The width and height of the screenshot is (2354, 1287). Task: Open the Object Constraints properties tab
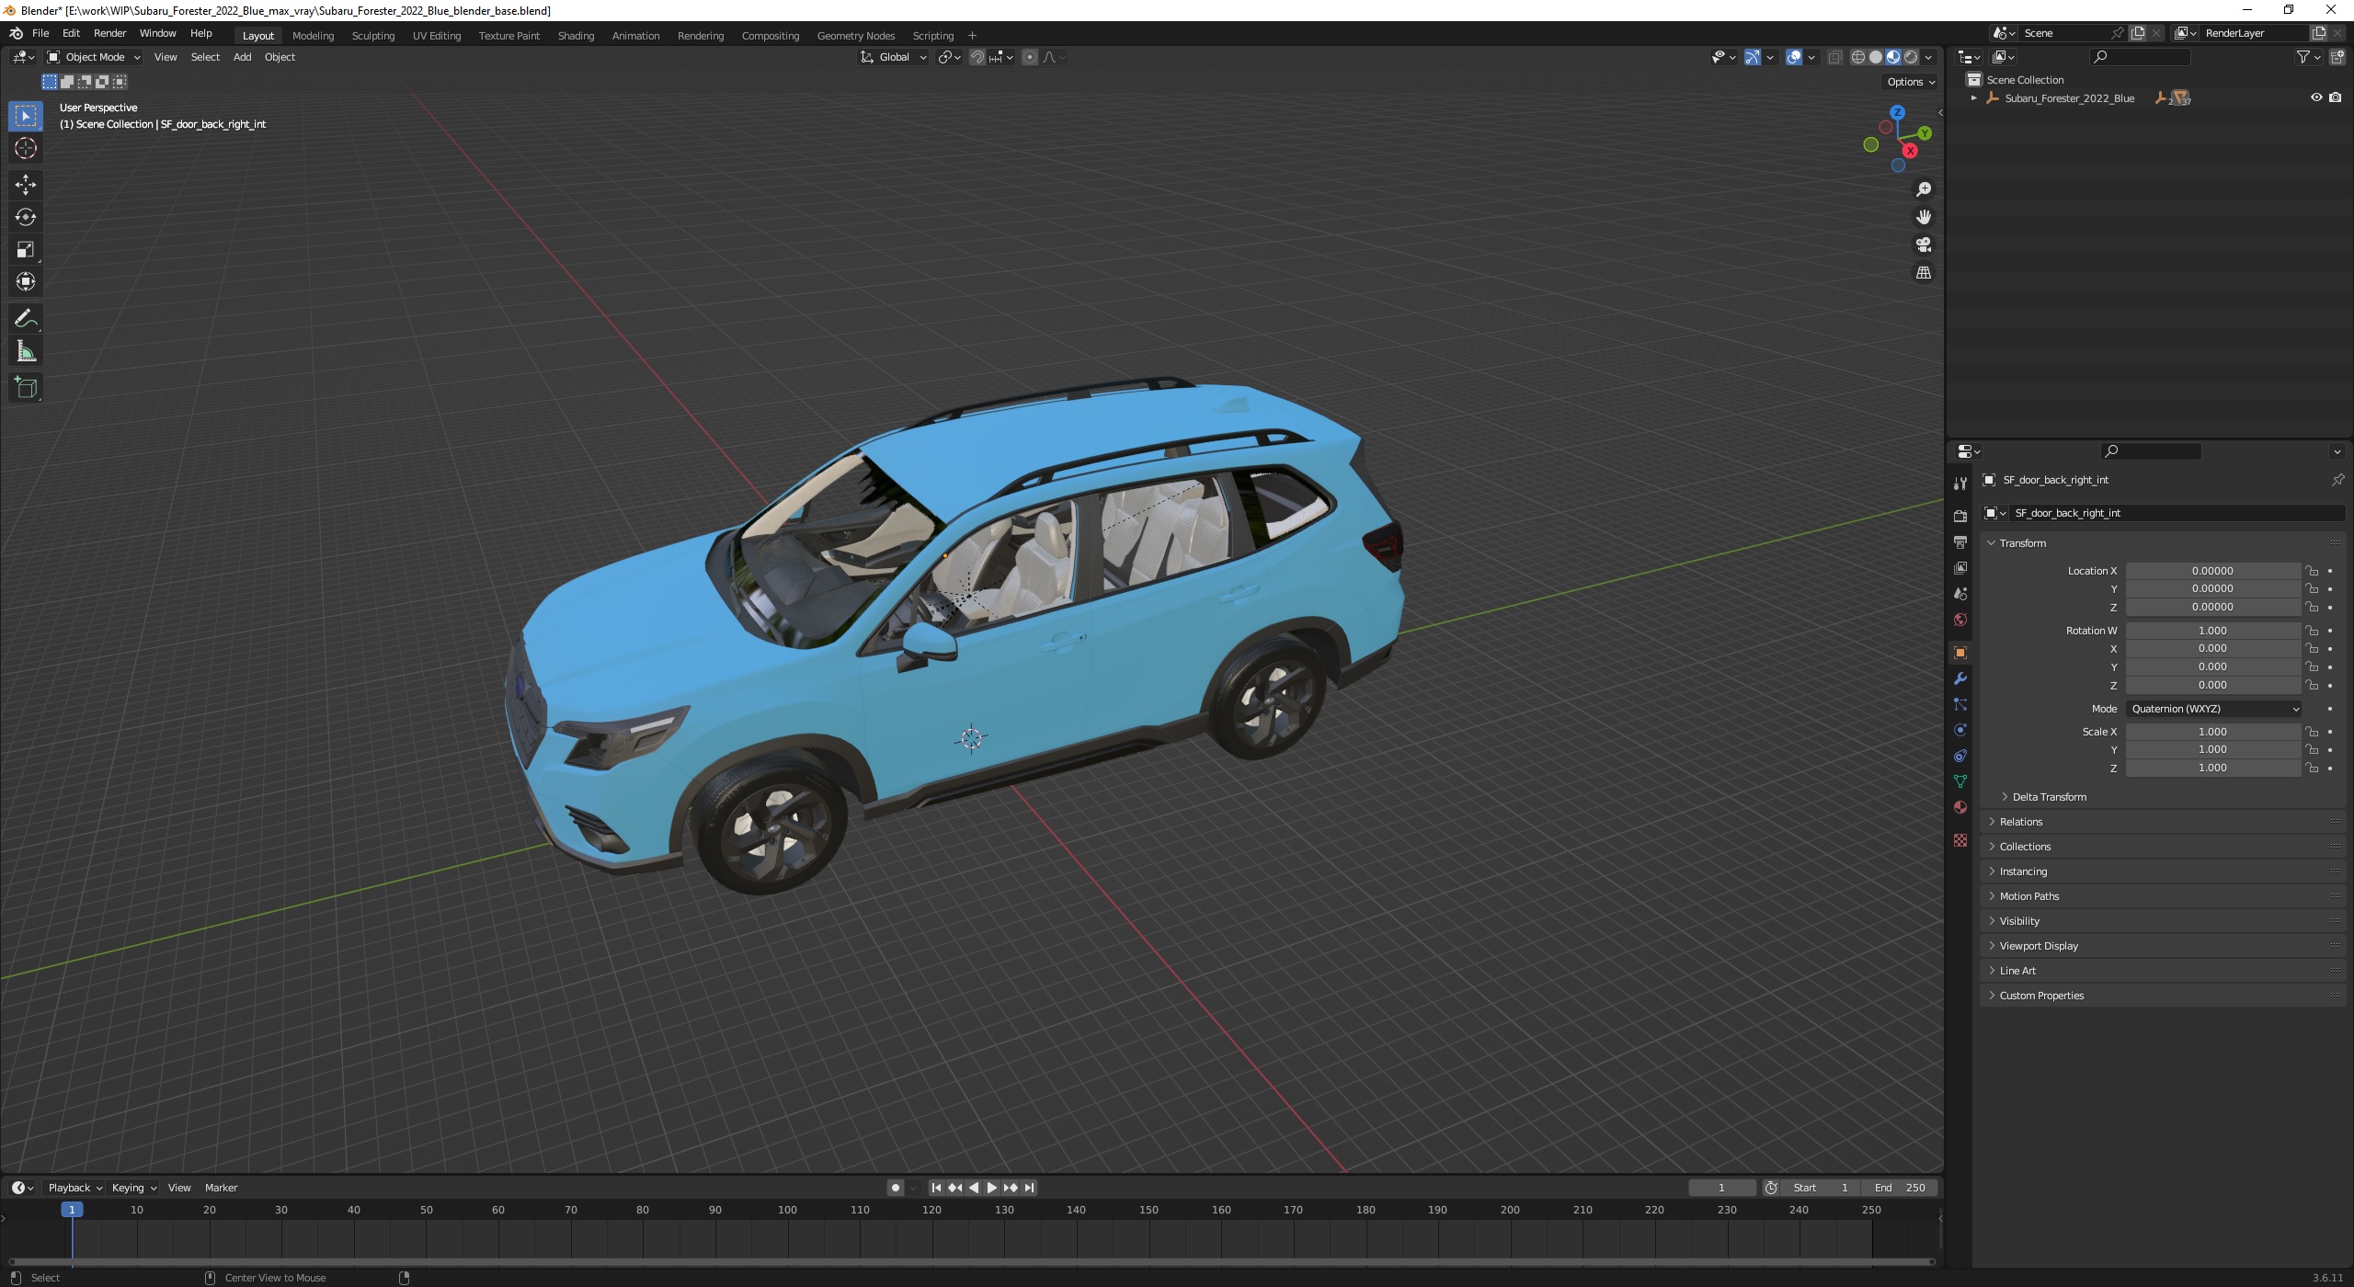point(1960,756)
